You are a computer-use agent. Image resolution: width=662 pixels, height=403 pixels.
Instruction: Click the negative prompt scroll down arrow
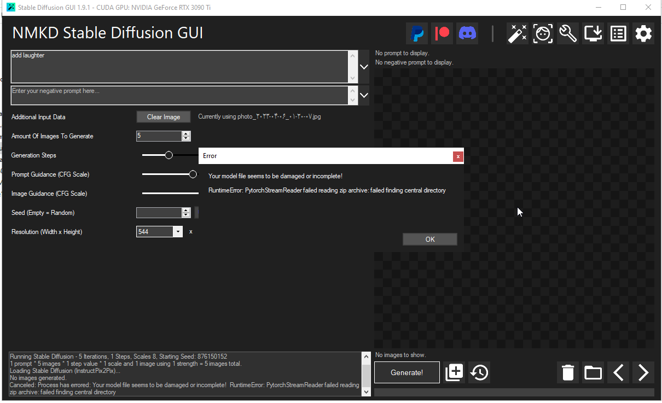(x=353, y=100)
